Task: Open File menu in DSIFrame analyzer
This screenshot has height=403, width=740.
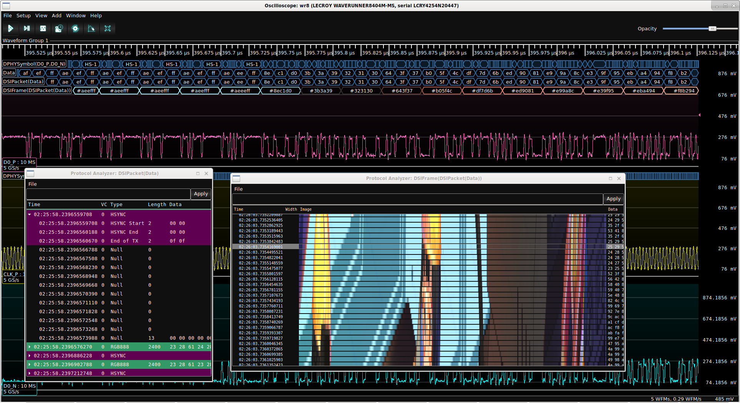Action: tap(239, 189)
